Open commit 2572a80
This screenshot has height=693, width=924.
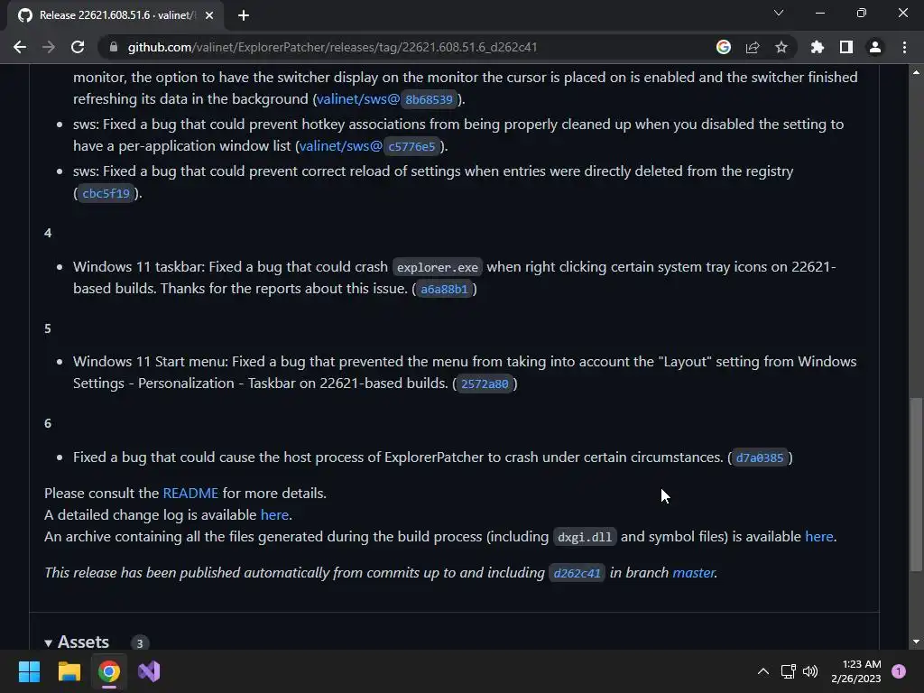[x=485, y=383]
